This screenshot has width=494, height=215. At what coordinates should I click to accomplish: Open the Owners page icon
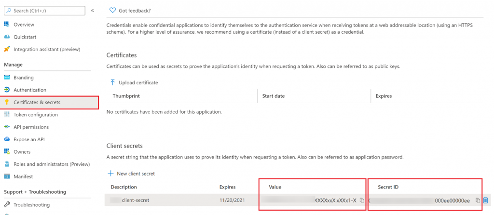(x=7, y=152)
